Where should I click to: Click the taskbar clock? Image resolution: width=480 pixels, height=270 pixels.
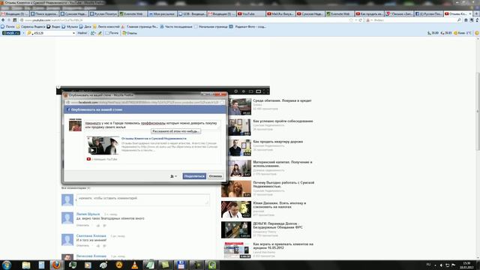[x=466, y=265]
